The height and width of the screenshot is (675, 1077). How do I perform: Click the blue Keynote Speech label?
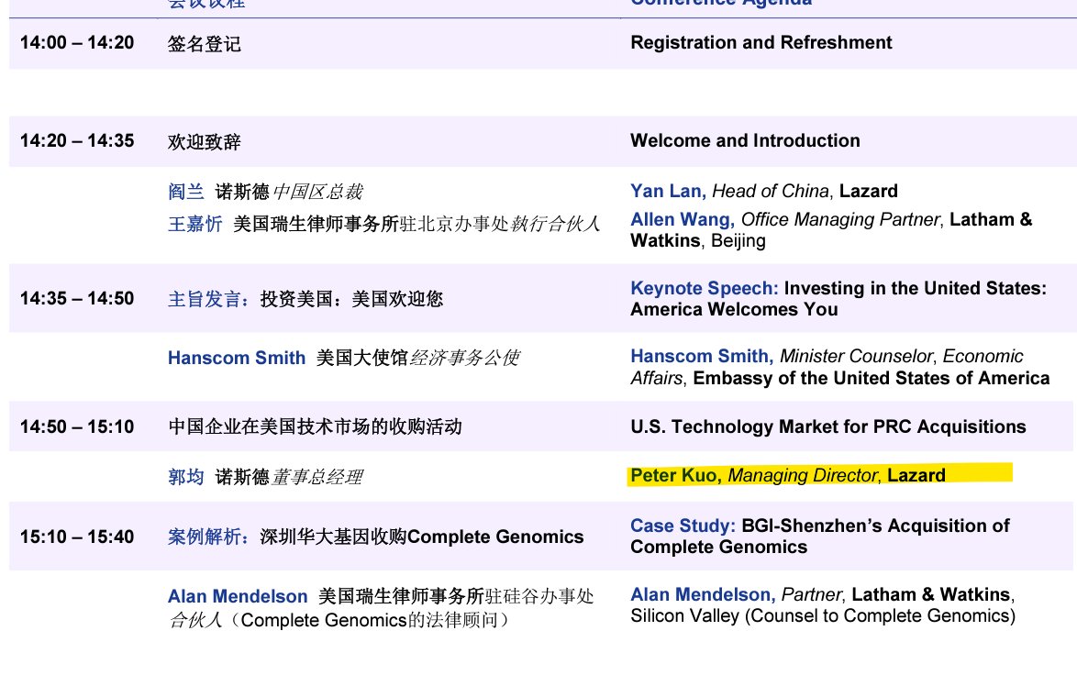pos(704,288)
